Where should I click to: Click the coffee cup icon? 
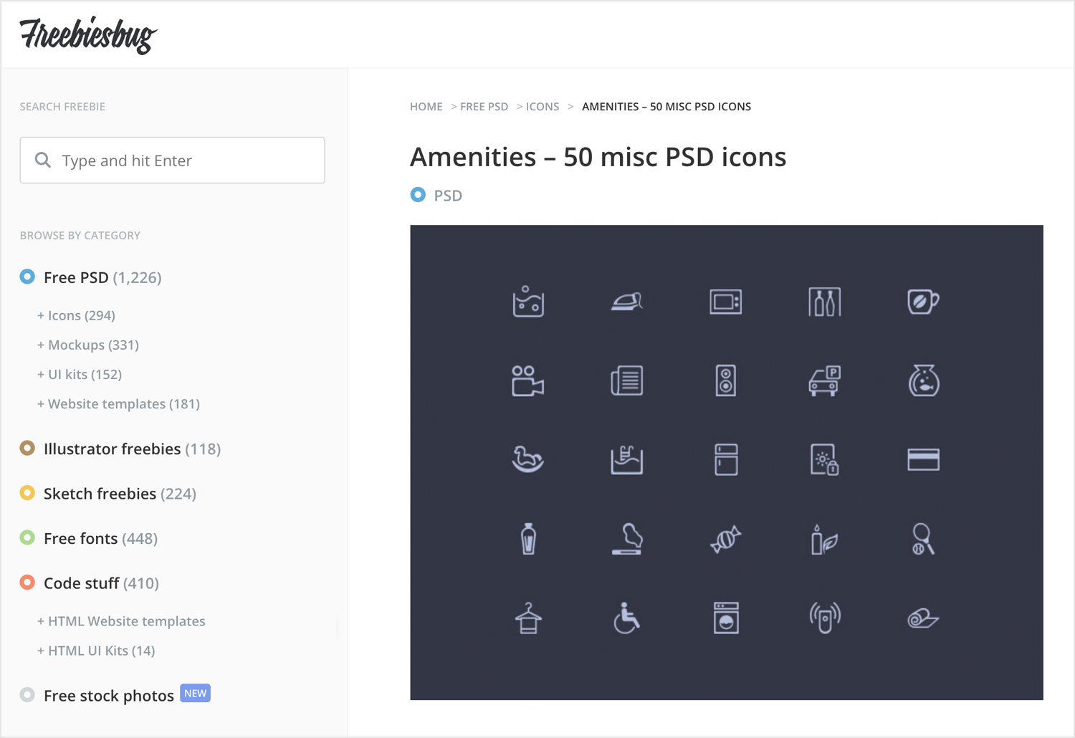(924, 302)
